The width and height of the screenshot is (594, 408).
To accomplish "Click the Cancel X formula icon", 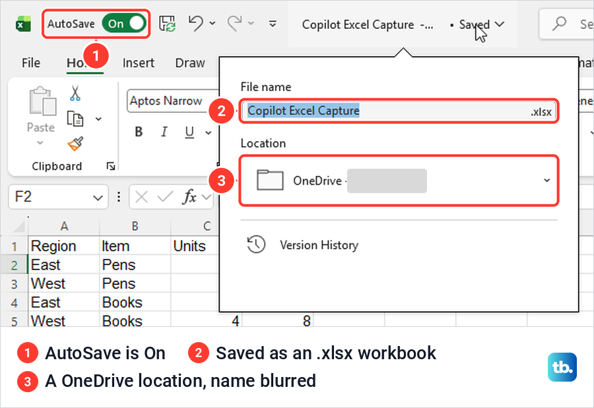I will tap(141, 197).
